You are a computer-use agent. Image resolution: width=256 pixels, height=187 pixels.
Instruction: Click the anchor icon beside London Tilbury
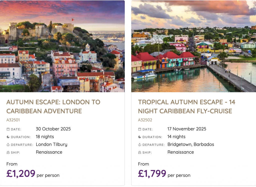click(x=8, y=145)
